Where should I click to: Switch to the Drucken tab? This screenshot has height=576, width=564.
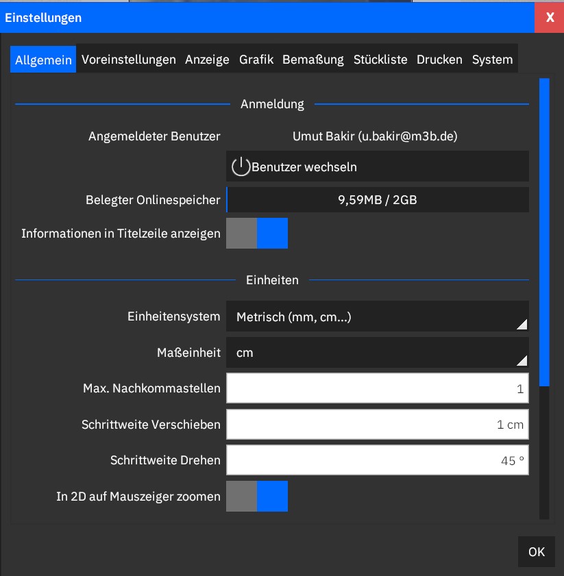(439, 60)
